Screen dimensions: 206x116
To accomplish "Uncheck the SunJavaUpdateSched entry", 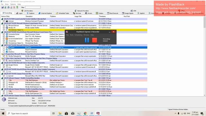I will pos(4,39).
